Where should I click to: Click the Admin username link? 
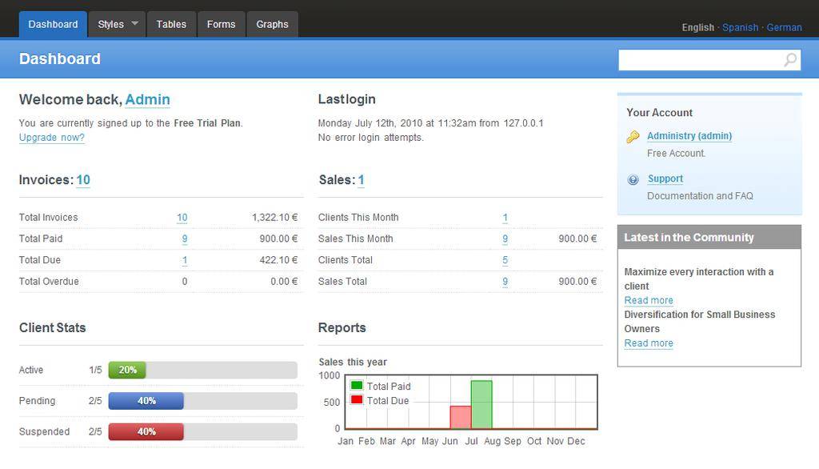[147, 99]
